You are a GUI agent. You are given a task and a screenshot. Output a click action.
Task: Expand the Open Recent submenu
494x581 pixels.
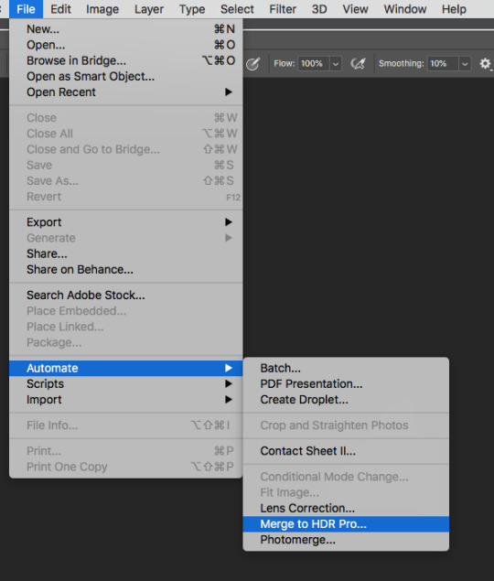pyautogui.click(x=126, y=91)
